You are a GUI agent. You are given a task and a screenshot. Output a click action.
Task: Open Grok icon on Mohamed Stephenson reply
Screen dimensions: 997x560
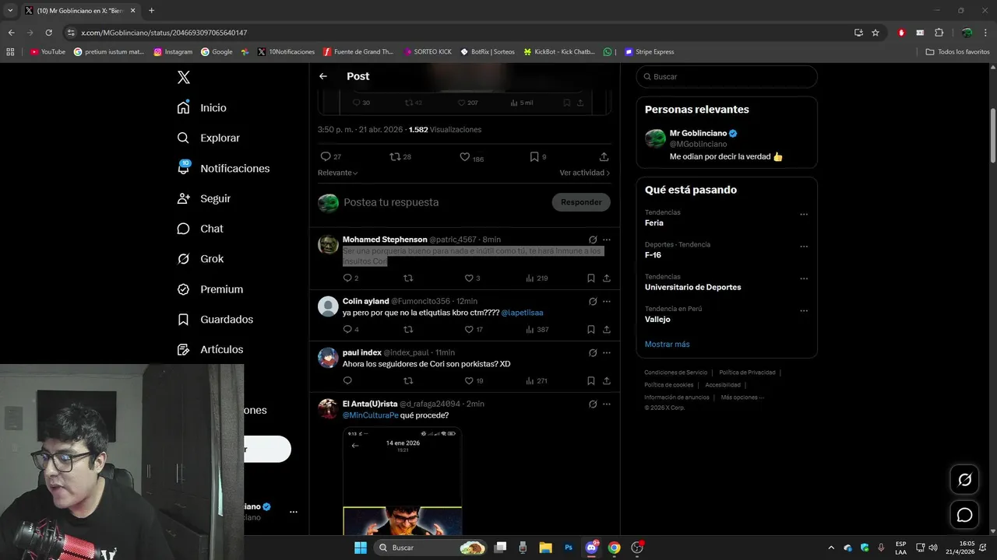(593, 240)
